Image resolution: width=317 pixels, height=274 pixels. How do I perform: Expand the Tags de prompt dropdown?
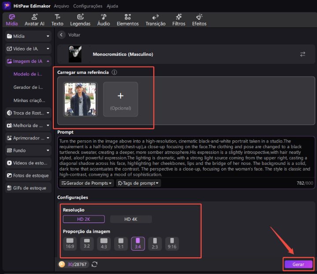(138, 183)
